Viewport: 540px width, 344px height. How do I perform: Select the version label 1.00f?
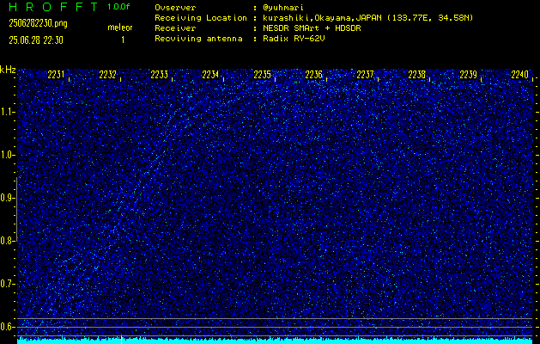click(118, 7)
